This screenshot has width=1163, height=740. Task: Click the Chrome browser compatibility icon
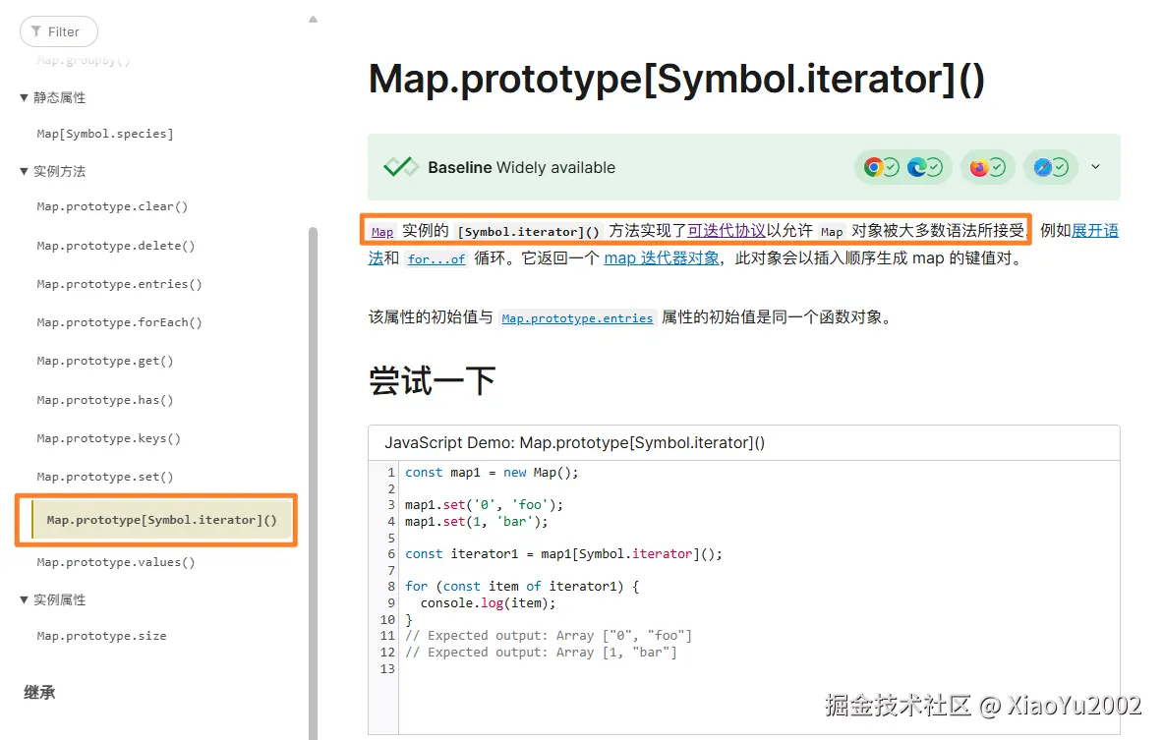point(874,168)
